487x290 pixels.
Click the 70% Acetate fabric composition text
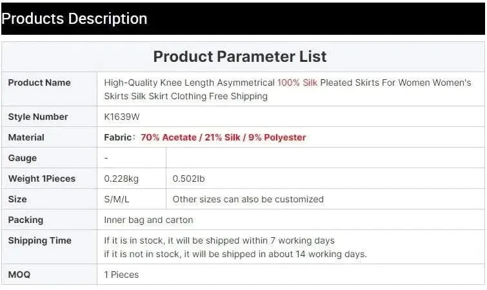[x=223, y=137]
